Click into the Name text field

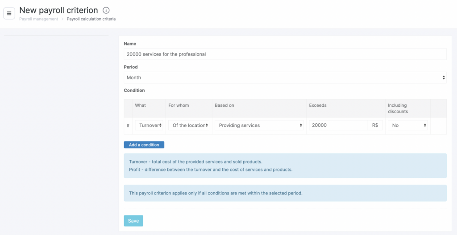point(285,54)
